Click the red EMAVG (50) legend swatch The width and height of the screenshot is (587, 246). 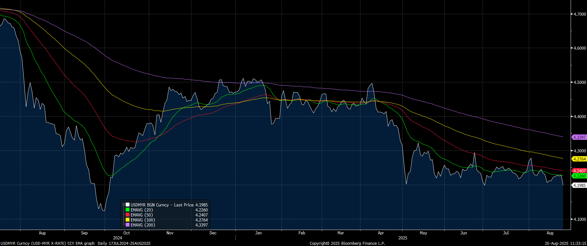pos(128,215)
